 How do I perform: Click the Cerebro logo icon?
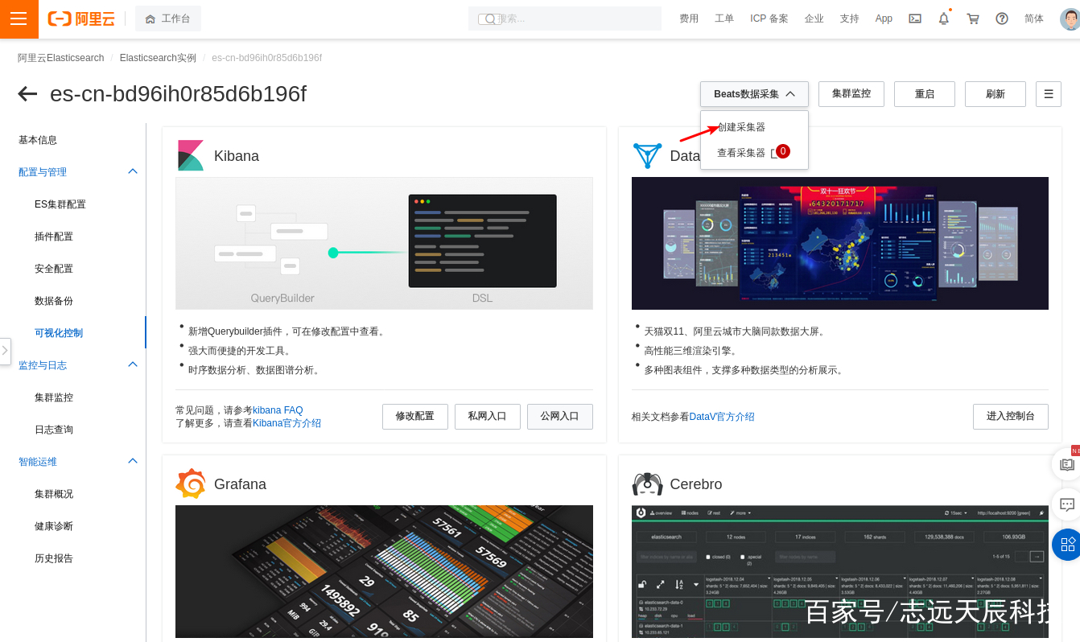(647, 484)
